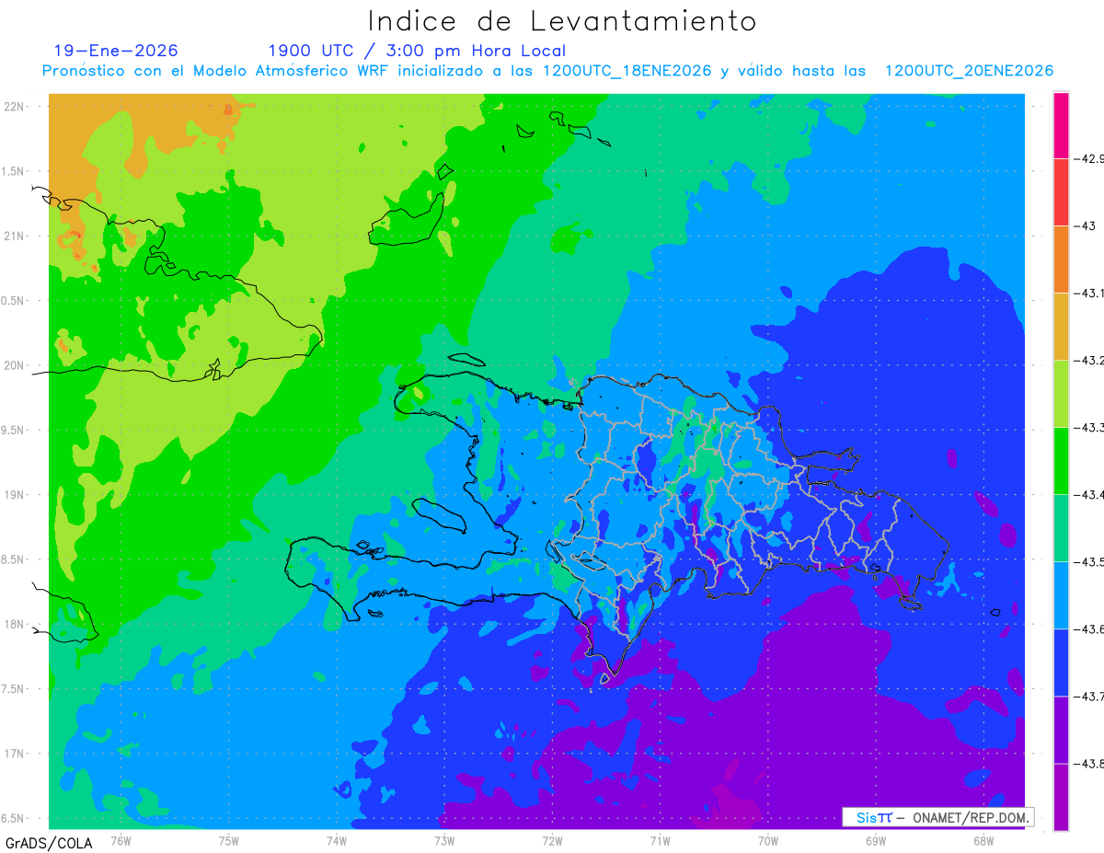Click the '8.5N' latitude label

click(14, 559)
